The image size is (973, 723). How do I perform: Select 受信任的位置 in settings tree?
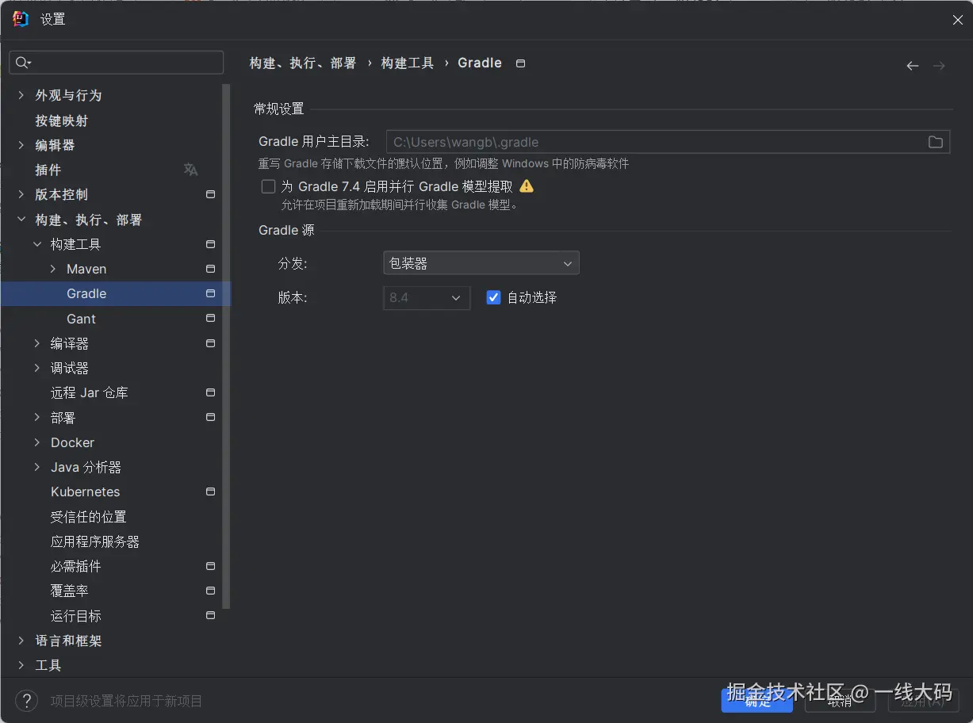point(89,517)
